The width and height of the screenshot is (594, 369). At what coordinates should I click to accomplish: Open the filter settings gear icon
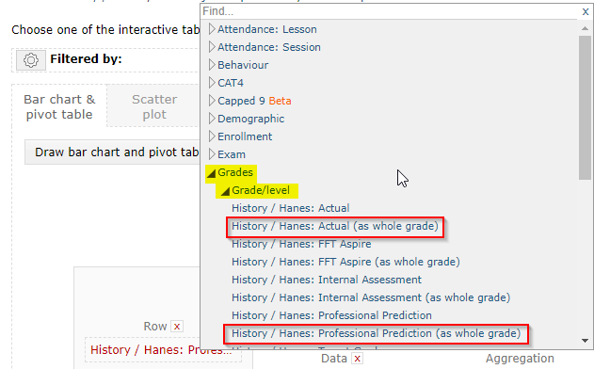[31, 60]
